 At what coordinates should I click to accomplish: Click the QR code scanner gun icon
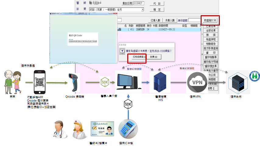click(73, 82)
